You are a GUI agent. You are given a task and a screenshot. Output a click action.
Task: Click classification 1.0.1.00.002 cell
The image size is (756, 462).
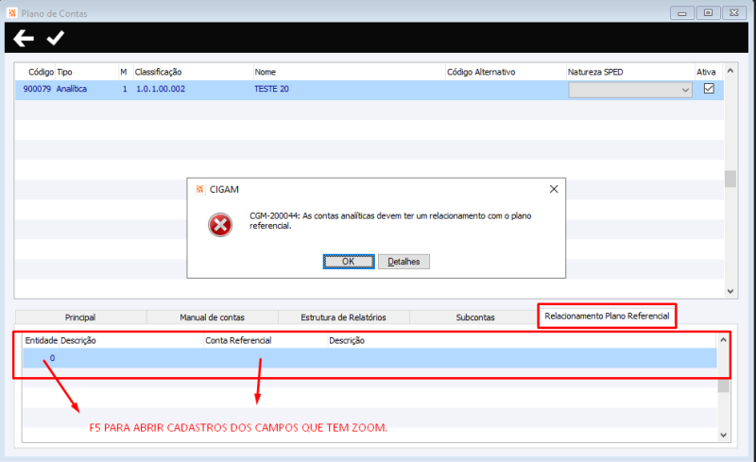point(161,89)
